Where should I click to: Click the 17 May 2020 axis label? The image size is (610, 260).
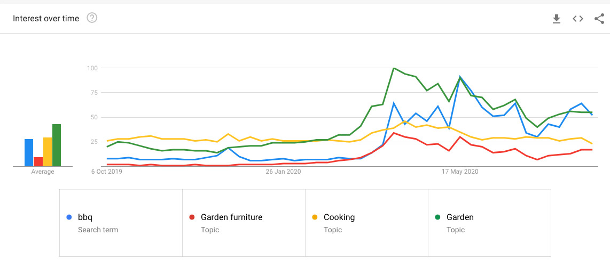(460, 172)
